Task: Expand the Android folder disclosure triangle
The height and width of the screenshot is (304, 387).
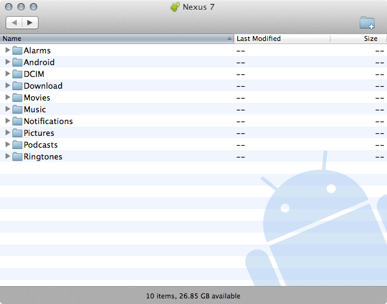Action: pos(7,62)
